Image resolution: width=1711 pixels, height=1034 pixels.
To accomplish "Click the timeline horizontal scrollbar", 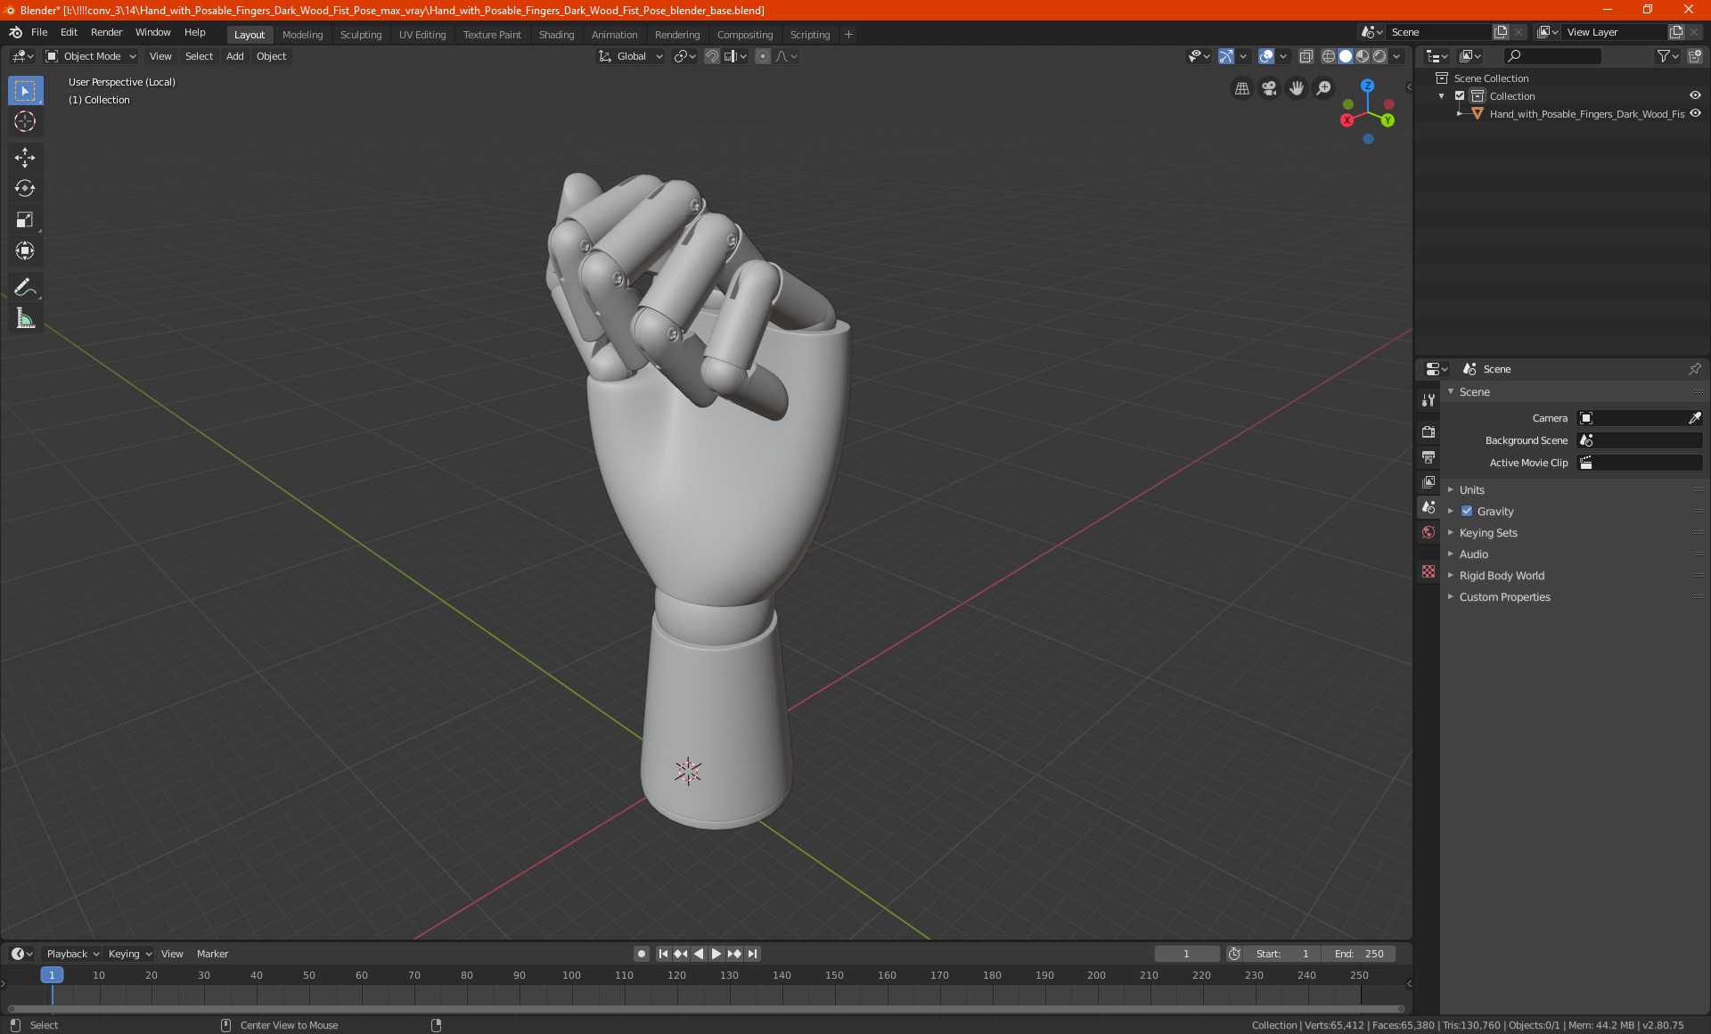I will click(706, 1009).
